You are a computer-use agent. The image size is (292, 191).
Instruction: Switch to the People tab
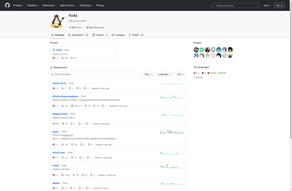click(x=136, y=35)
